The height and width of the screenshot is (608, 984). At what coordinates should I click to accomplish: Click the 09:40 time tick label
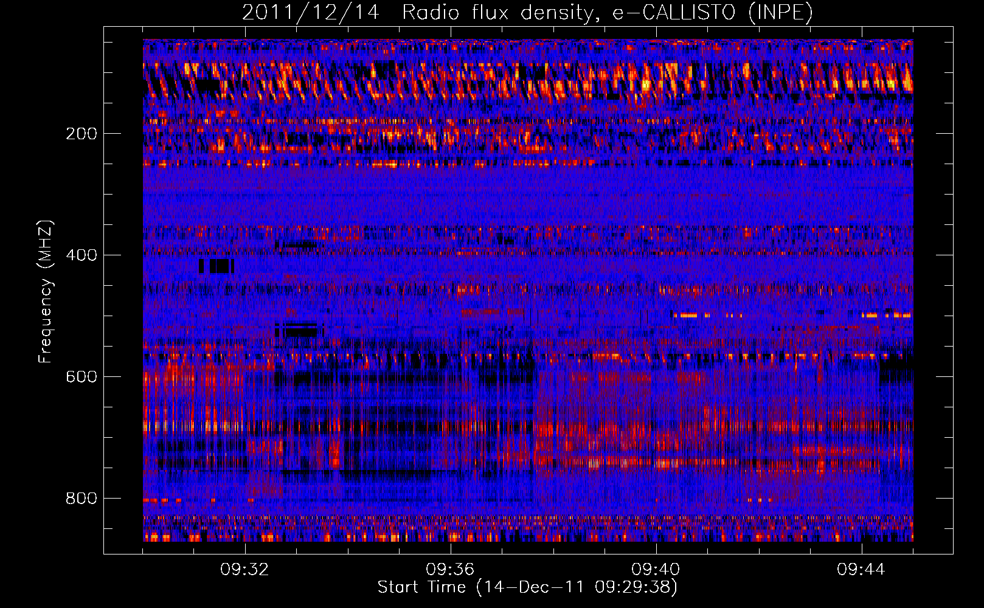click(656, 570)
